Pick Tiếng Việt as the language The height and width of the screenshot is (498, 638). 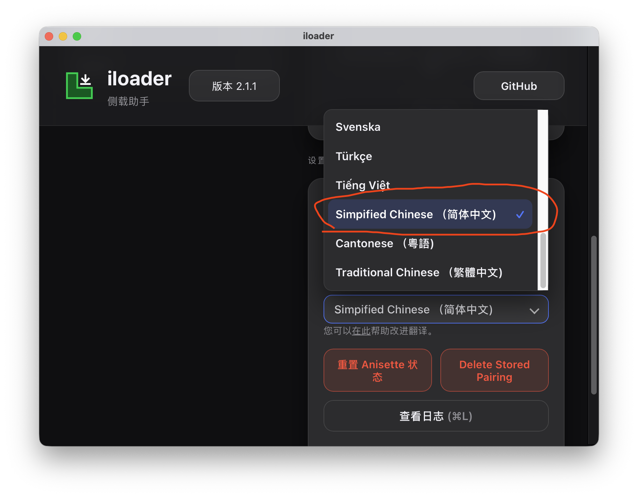point(363,185)
